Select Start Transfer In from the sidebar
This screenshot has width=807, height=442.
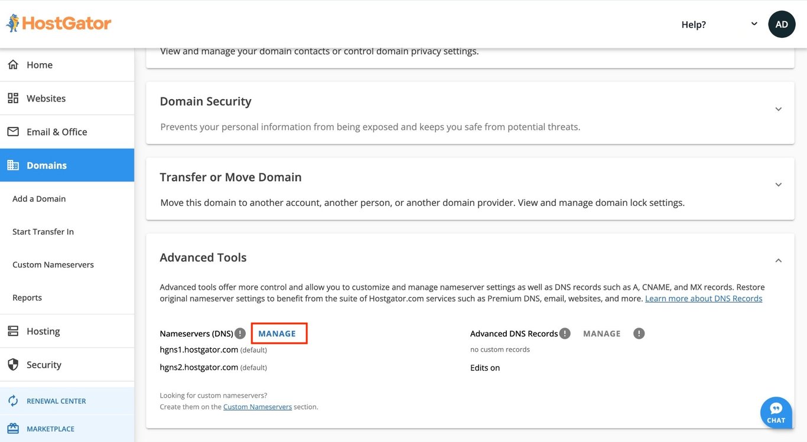point(43,230)
